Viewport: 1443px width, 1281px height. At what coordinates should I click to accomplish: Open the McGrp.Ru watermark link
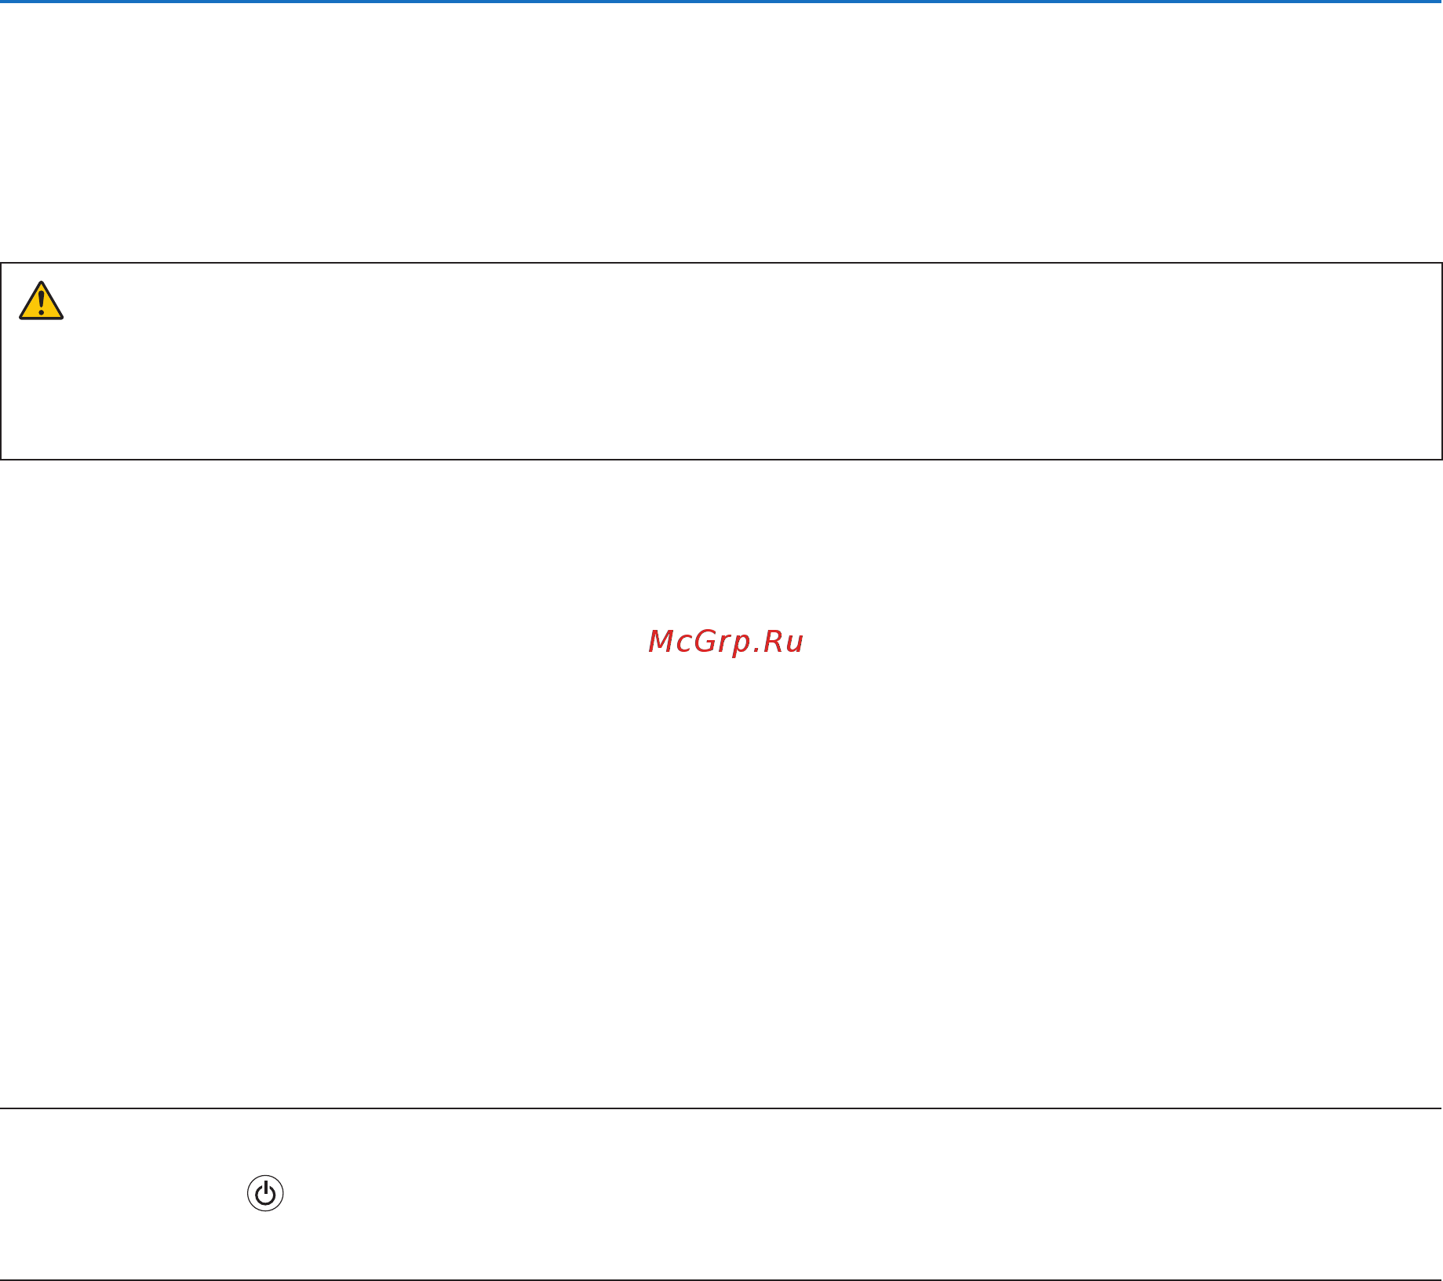click(726, 642)
